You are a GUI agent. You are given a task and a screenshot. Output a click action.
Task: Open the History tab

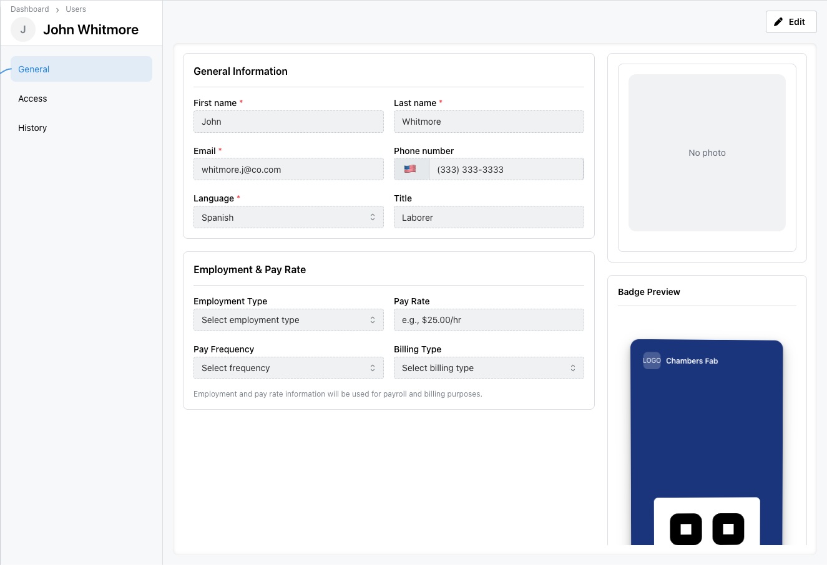tap(32, 128)
